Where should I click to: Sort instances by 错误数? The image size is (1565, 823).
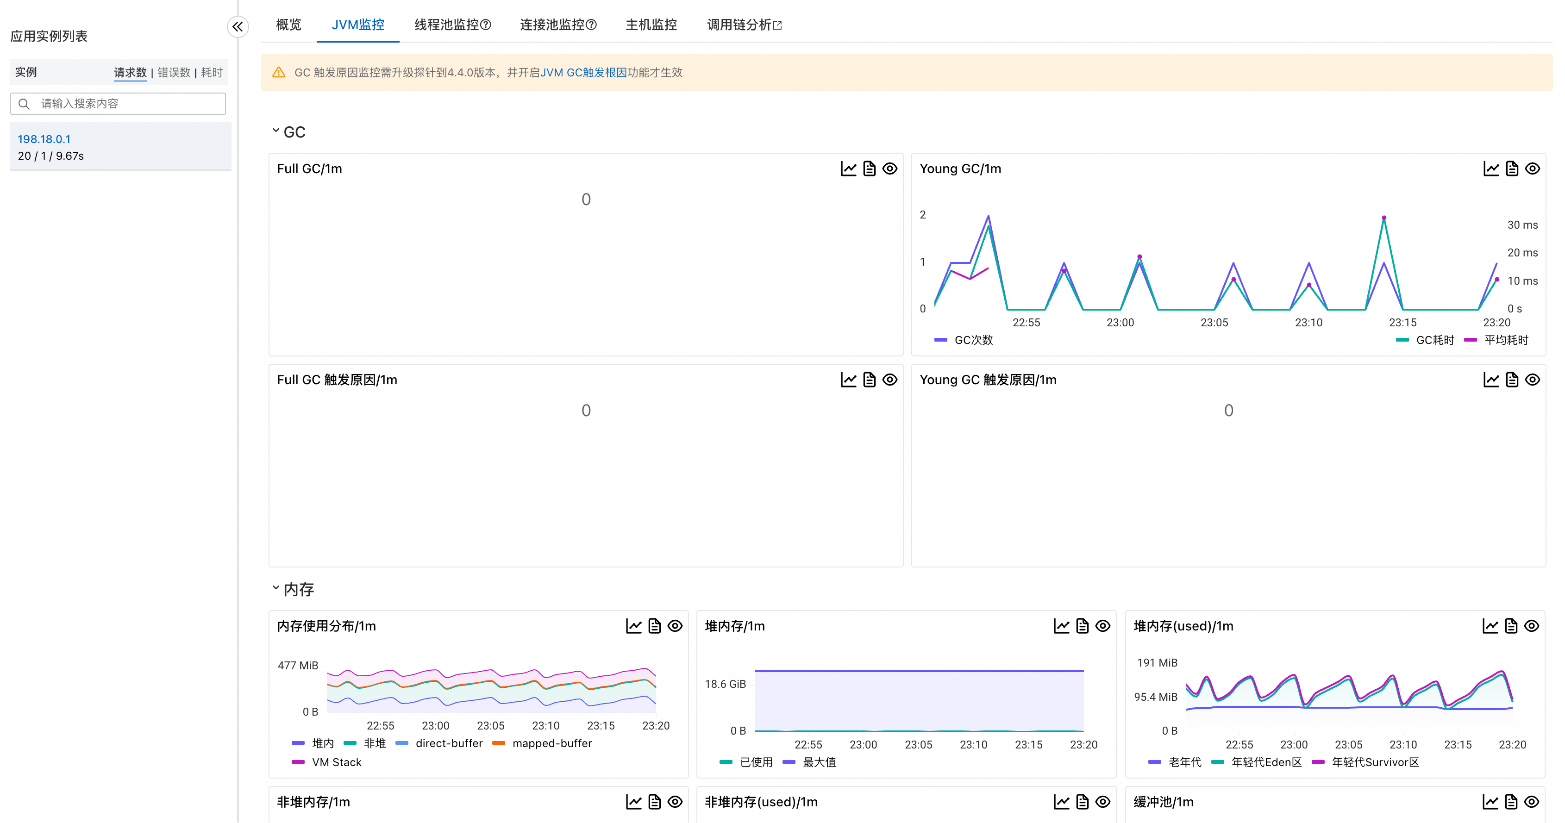(x=174, y=73)
